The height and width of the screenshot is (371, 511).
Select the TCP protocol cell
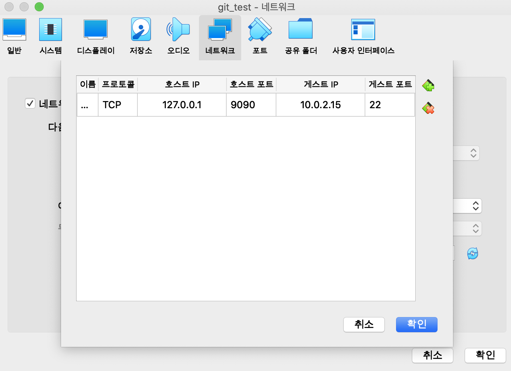point(118,105)
